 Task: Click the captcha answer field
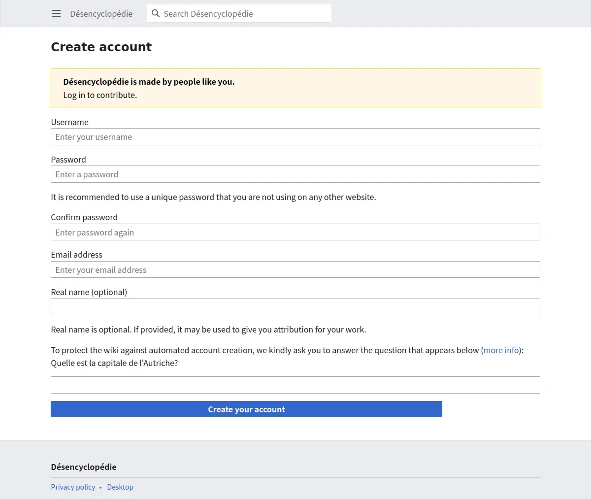(x=295, y=385)
